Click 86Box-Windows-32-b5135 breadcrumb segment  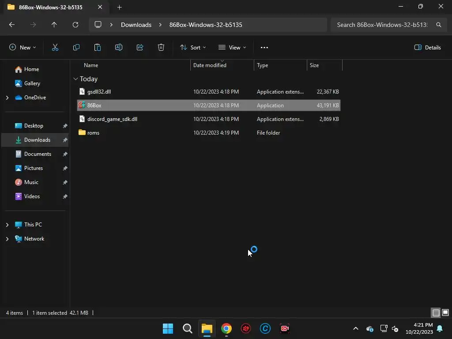coord(206,25)
